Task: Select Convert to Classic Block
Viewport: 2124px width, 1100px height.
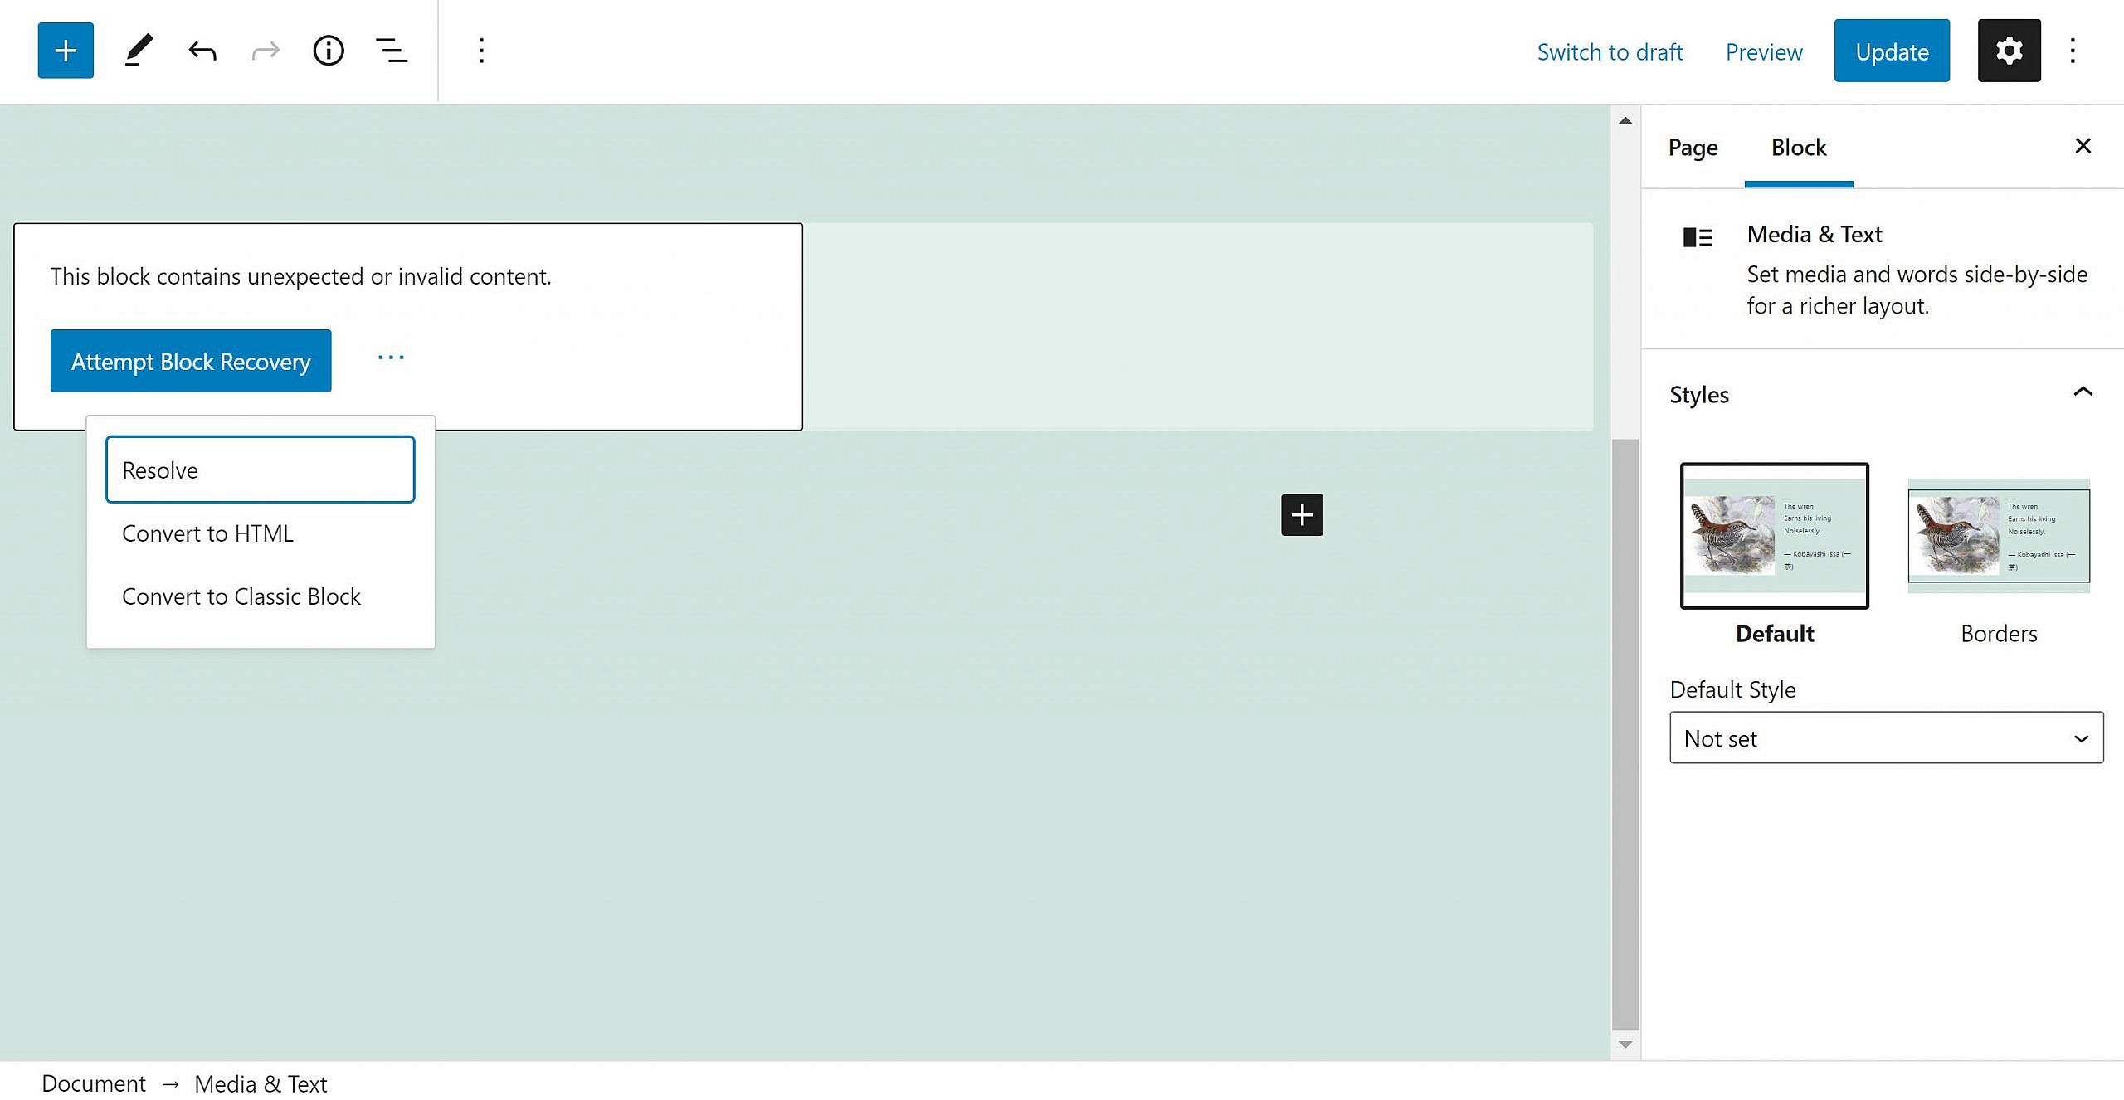Action: pyautogui.click(x=241, y=596)
